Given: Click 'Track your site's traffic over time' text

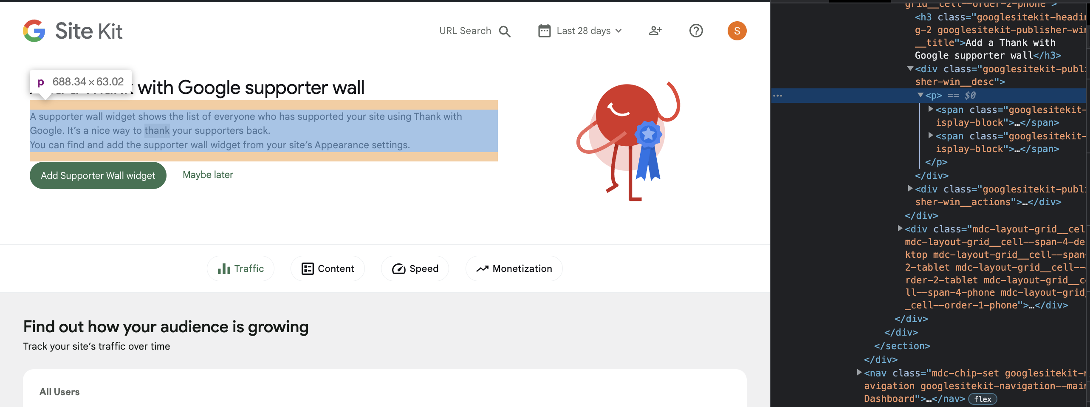Looking at the screenshot, I should [x=96, y=346].
